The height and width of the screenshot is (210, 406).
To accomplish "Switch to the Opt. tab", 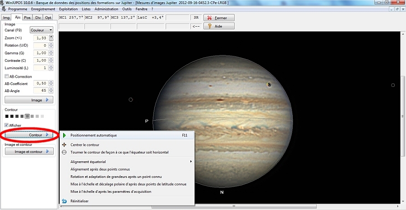I will [x=48, y=18].
